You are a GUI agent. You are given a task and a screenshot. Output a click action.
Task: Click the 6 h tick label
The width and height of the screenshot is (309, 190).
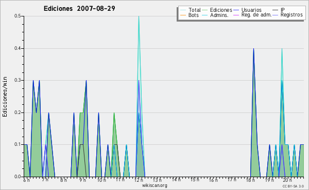coord(26,180)
